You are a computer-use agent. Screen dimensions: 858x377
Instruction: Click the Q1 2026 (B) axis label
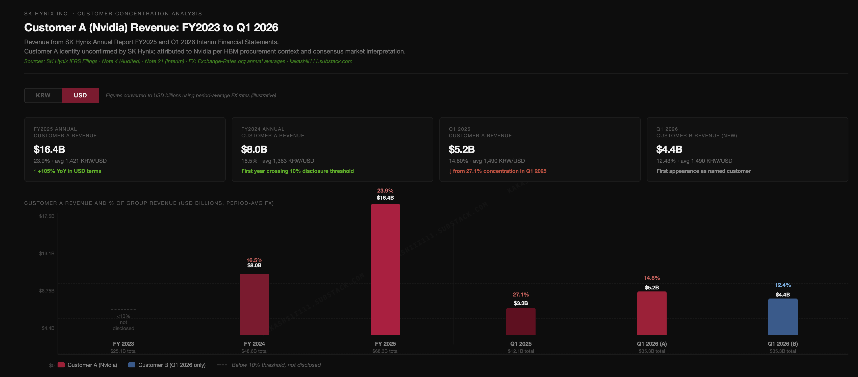click(x=783, y=344)
